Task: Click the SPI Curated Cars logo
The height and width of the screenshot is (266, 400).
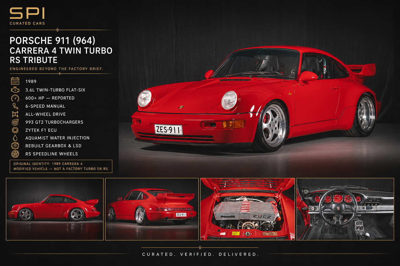Action: click(27, 16)
